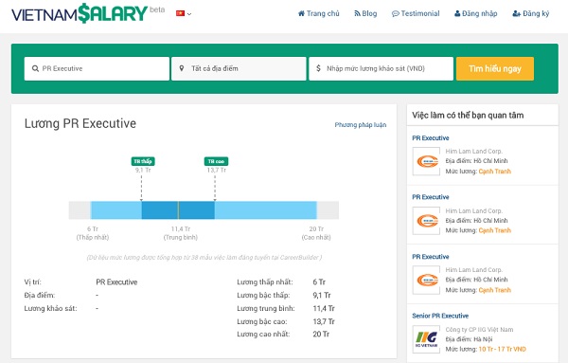Screen dimensions: 568x363
Task: Click the 20 Tr Cao nhất label
Action: [316, 233]
